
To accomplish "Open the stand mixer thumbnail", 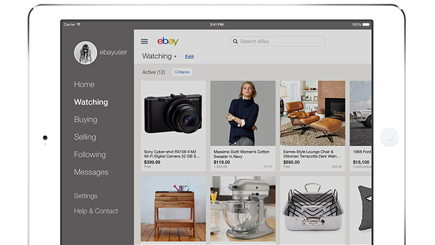I will (x=243, y=209).
